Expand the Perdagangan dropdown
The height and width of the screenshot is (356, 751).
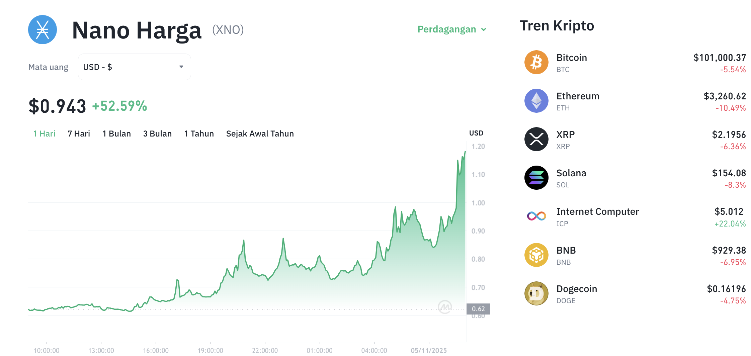click(x=451, y=29)
